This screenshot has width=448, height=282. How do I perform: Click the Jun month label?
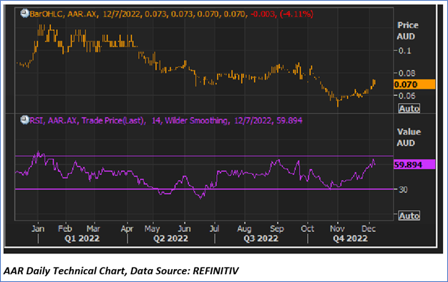[185, 228]
